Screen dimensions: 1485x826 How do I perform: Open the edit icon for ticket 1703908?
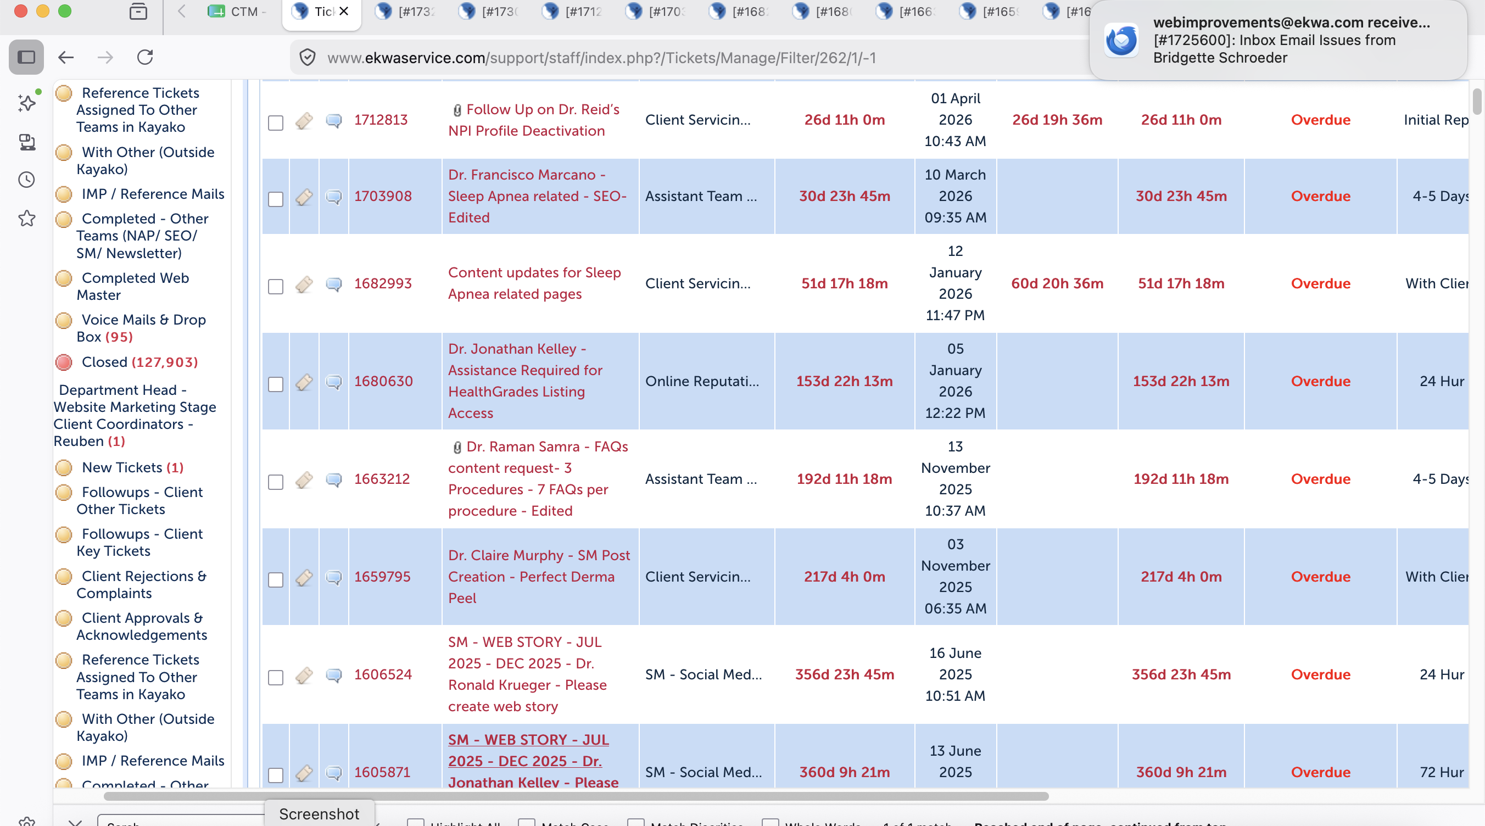pyautogui.click(x=304, y=197)
